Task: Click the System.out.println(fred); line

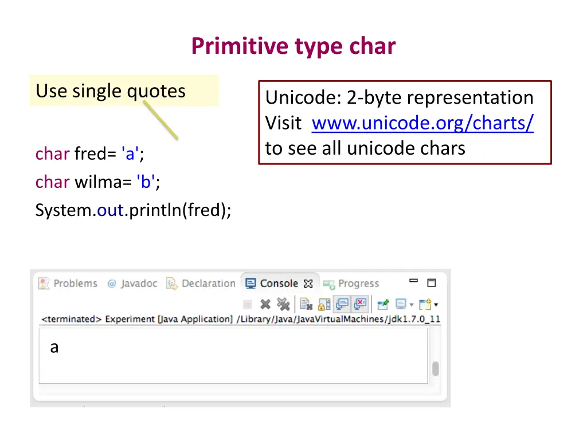Action: pyautogui.click(x=133, y=210)
